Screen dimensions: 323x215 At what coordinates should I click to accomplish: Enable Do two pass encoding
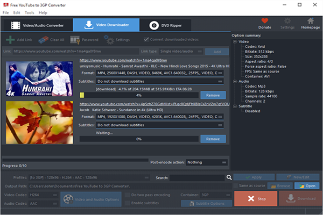[127, 195]
